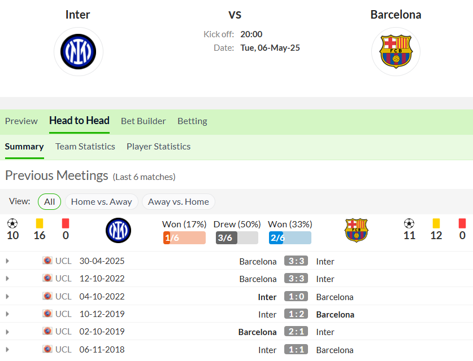The width and height of the screenshot is (473, 361).
Task: Switch to the Team Statistics tab
Action: [85, 147]
